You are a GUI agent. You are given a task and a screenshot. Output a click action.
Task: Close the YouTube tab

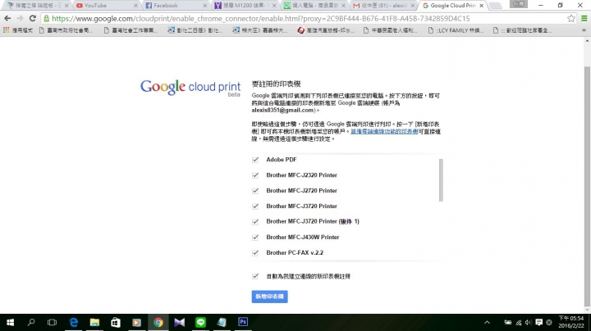(135, 6)
